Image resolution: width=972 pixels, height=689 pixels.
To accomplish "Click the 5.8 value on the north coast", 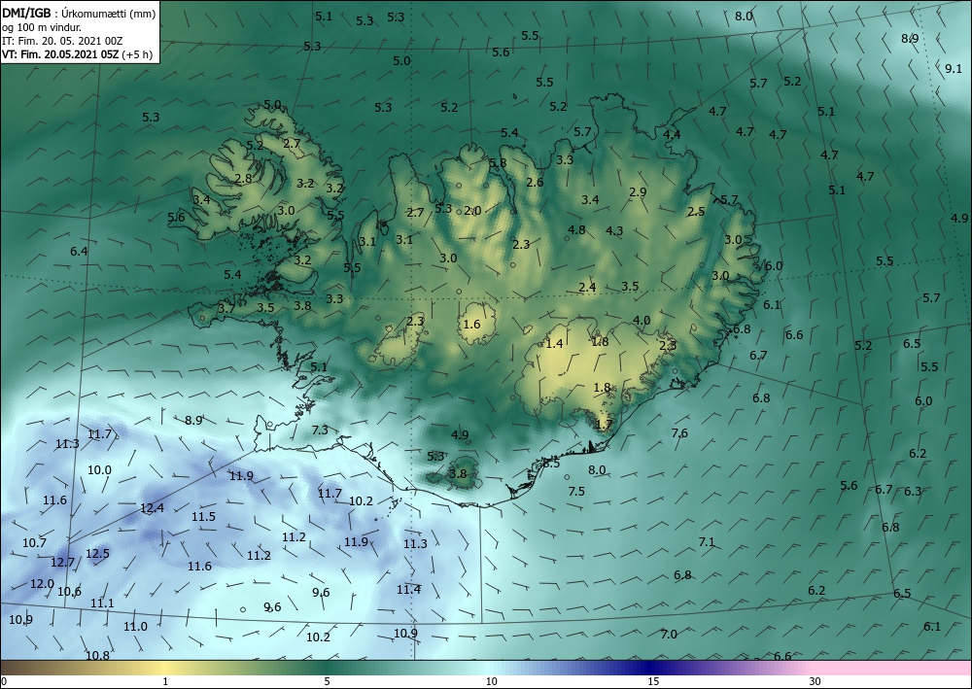I will point(498,163).
